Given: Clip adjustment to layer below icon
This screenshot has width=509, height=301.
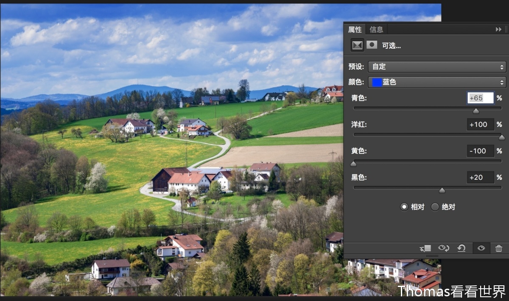Looking at the screenshot, I should 425,248.
